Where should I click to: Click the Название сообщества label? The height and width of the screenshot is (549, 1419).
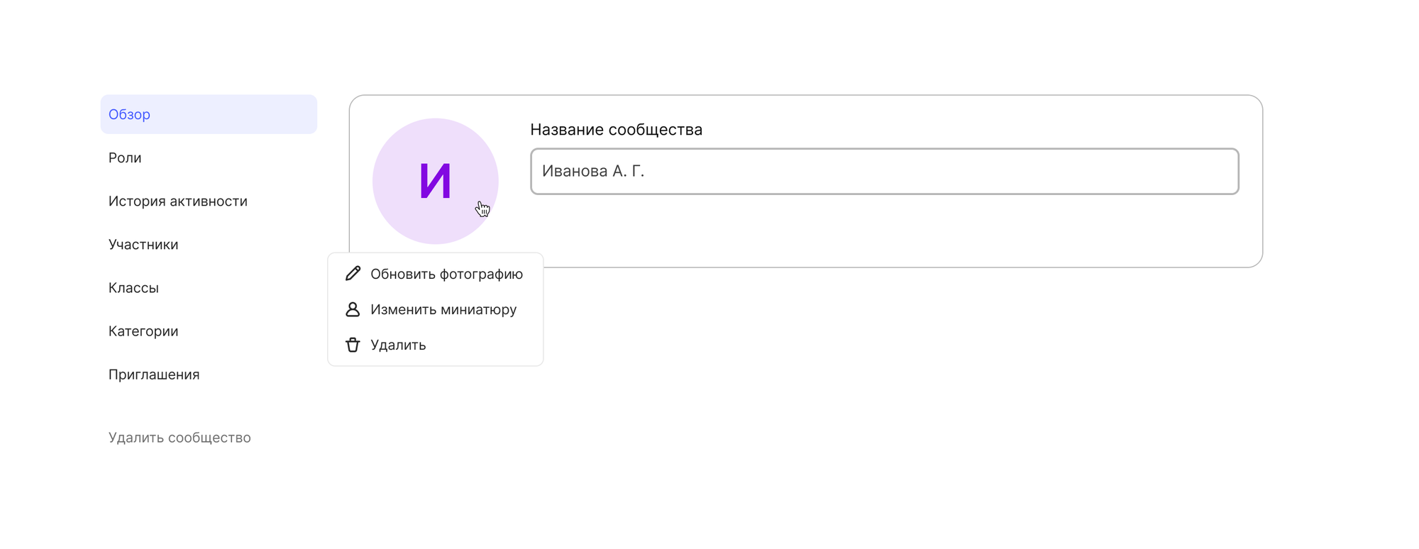616,130
